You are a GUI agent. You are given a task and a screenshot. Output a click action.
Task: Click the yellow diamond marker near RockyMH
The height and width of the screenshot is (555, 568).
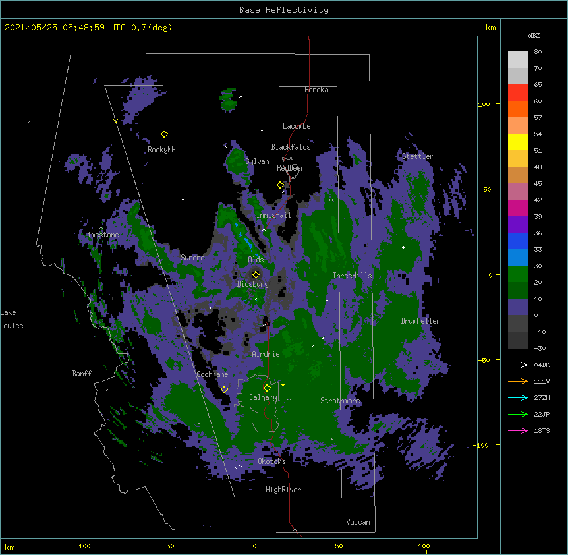click(164, 134)
